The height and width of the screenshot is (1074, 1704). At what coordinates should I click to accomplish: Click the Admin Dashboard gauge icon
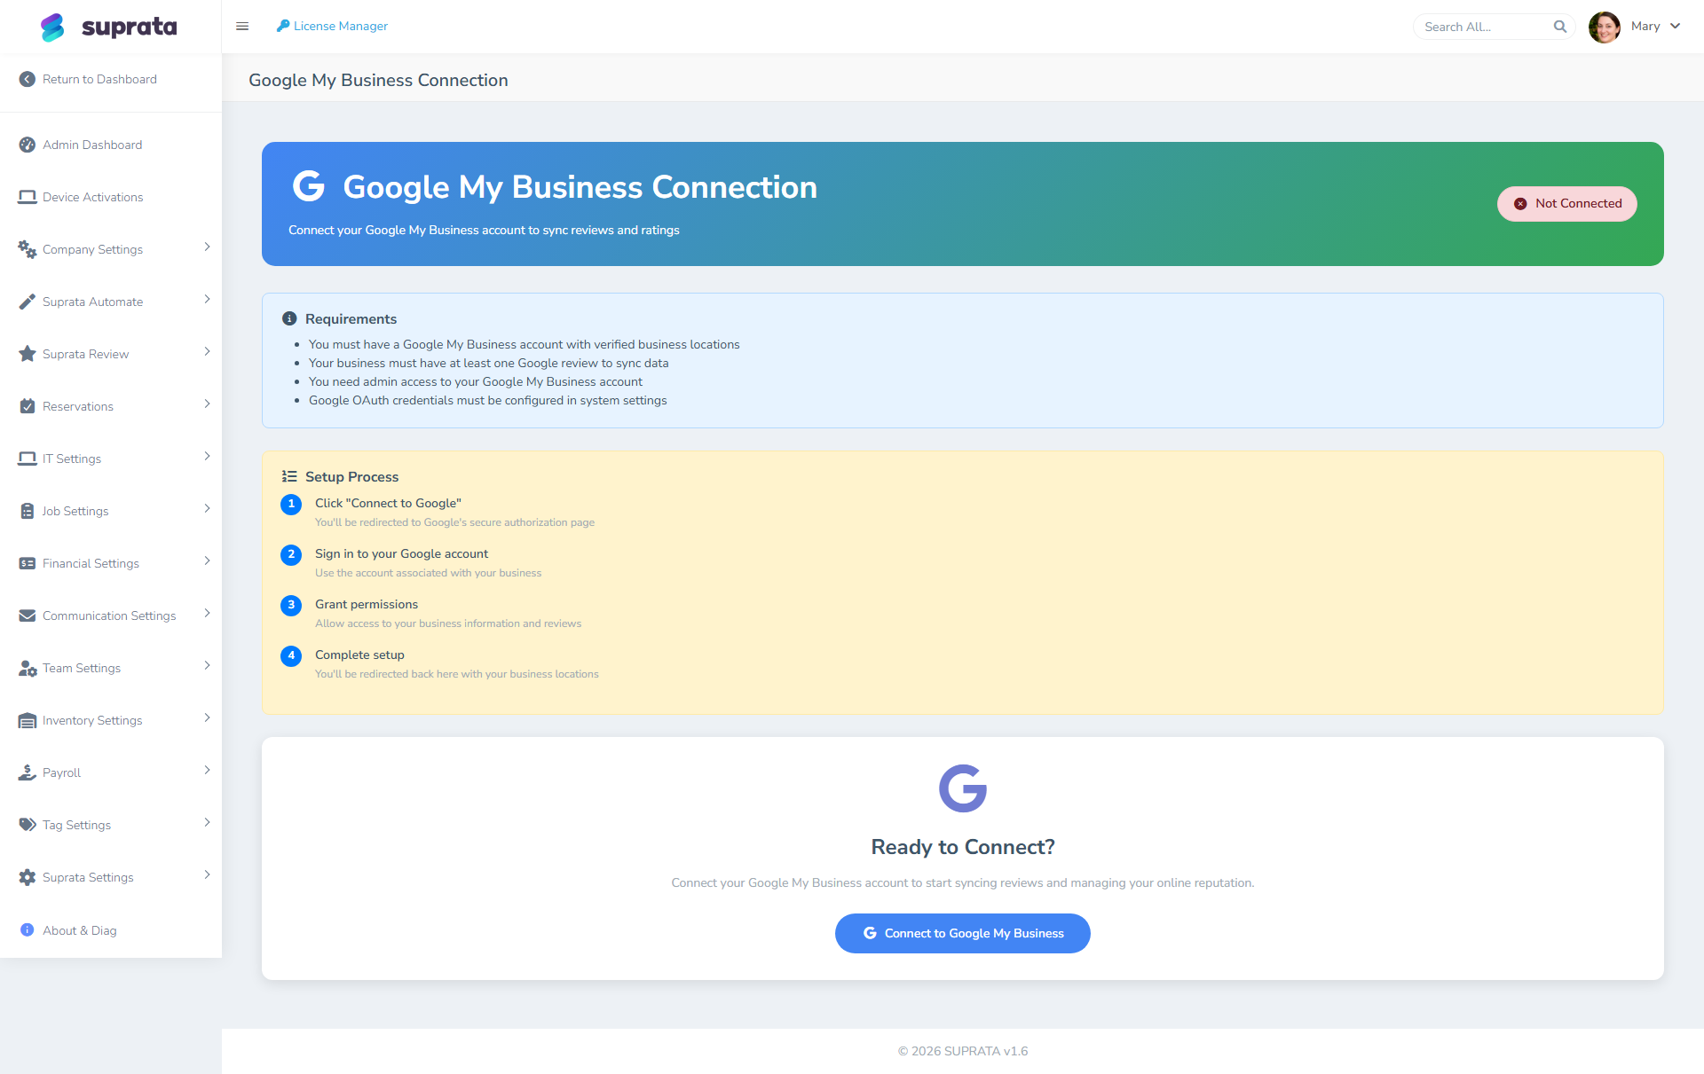(28, 145)
